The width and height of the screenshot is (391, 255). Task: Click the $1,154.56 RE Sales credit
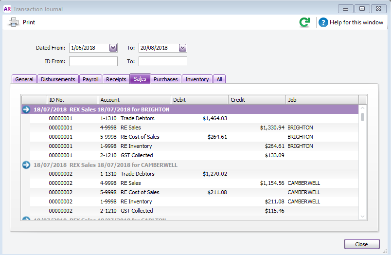(x=272, y=183)
